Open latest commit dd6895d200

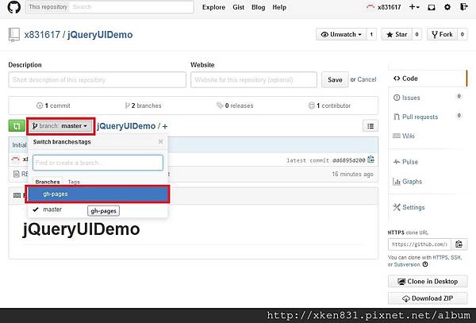coord(349,160)
